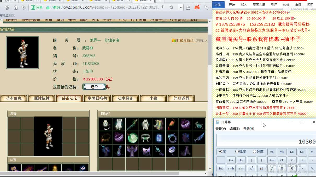Click the page vertical scrollbar thumb
This screenshot has width=316, height=177.
(210, 49)
